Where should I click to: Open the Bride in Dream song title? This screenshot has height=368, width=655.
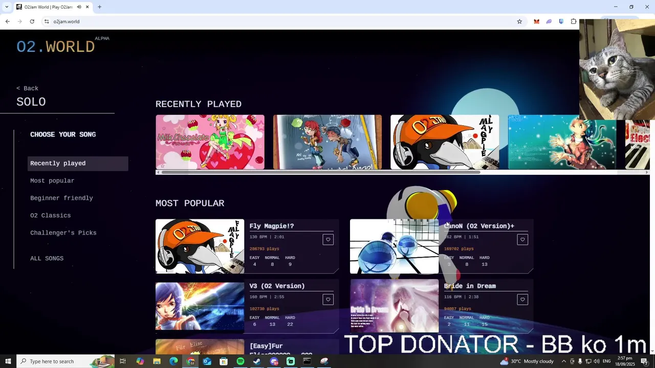click(470, 286)
